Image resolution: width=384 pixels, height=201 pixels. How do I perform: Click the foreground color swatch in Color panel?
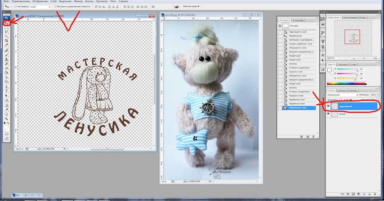coord(329,70)
